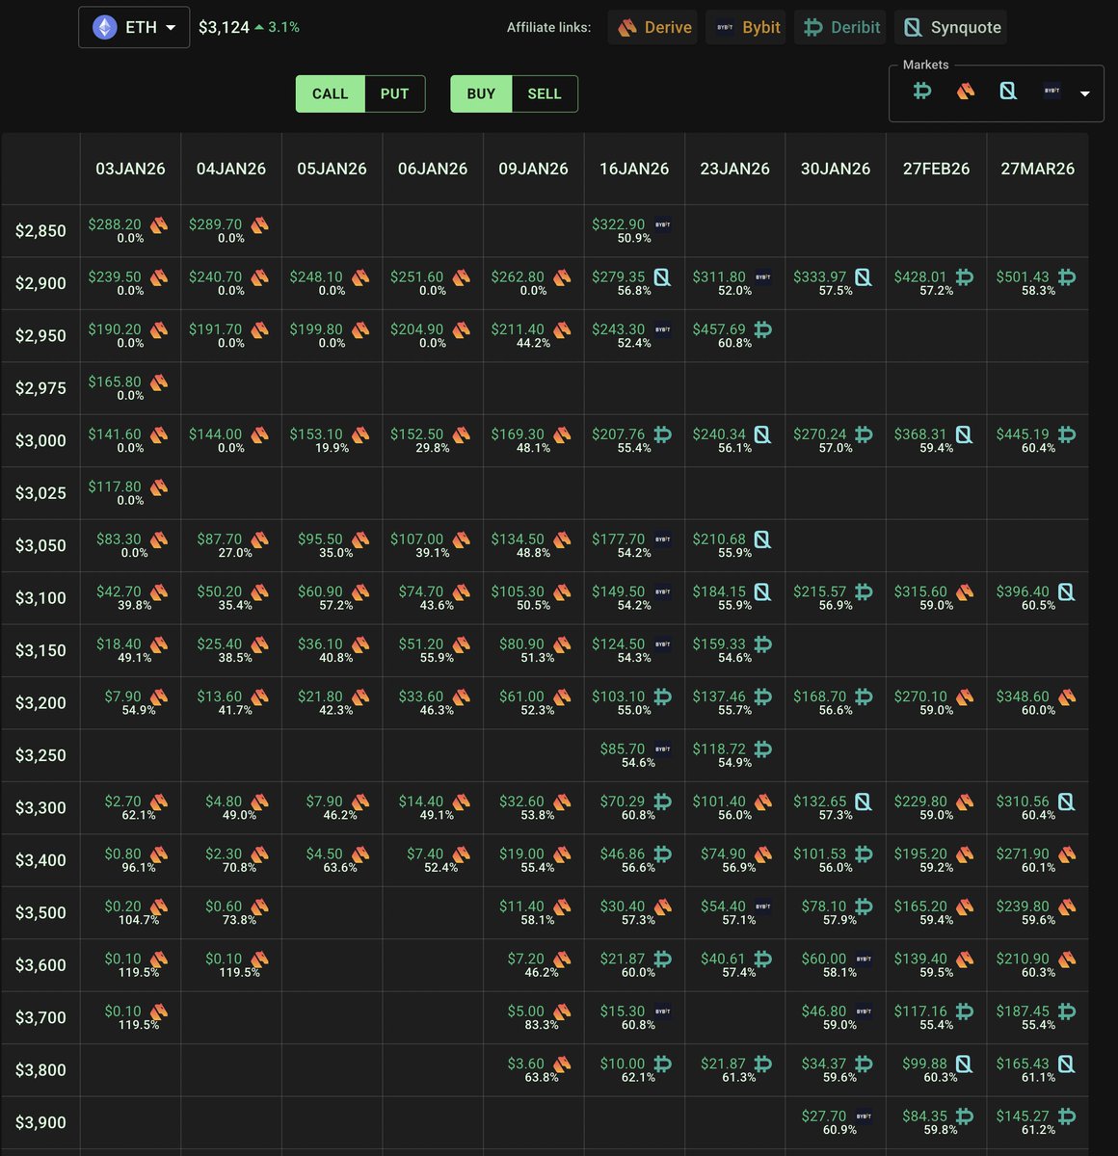
Task: Click the Deribit icon beside $159.33
Action: pyautogui.click(x=762, y=644)
